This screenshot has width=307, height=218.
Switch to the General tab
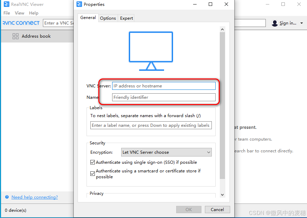88,18
